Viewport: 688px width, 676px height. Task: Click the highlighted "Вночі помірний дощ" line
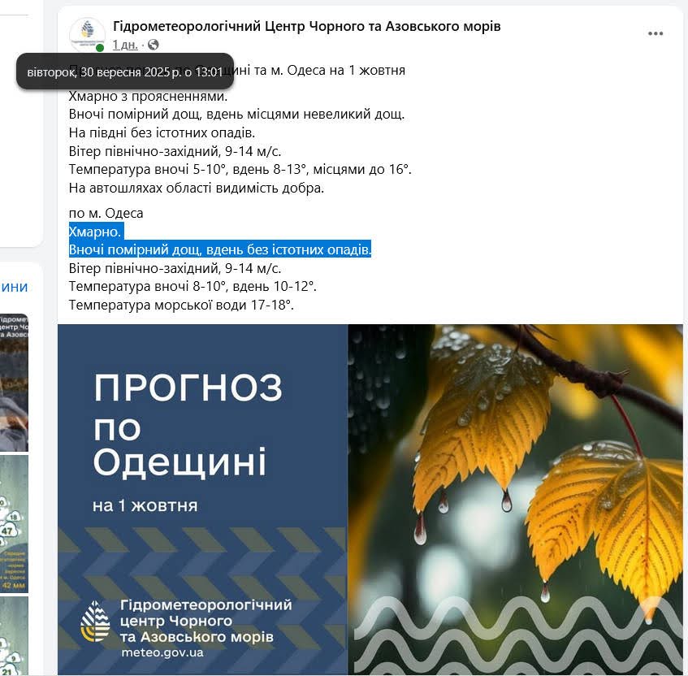(219, 249)
